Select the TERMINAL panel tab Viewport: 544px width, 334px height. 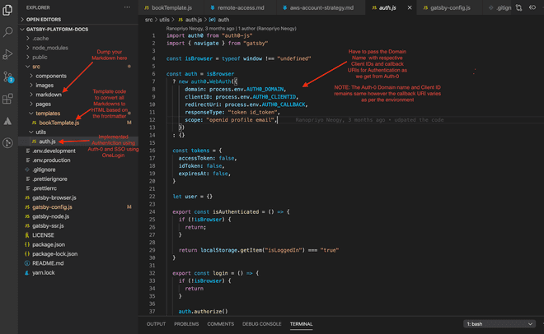(x=301, y=324)
